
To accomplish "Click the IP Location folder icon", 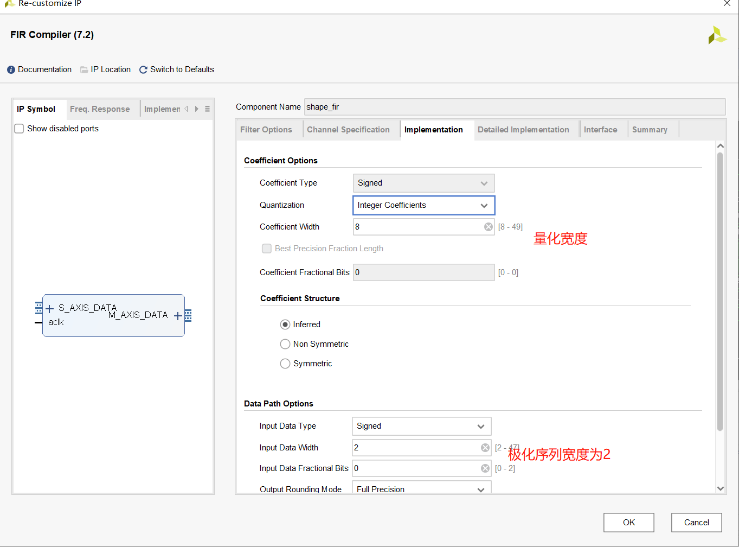I will [84, 70].
